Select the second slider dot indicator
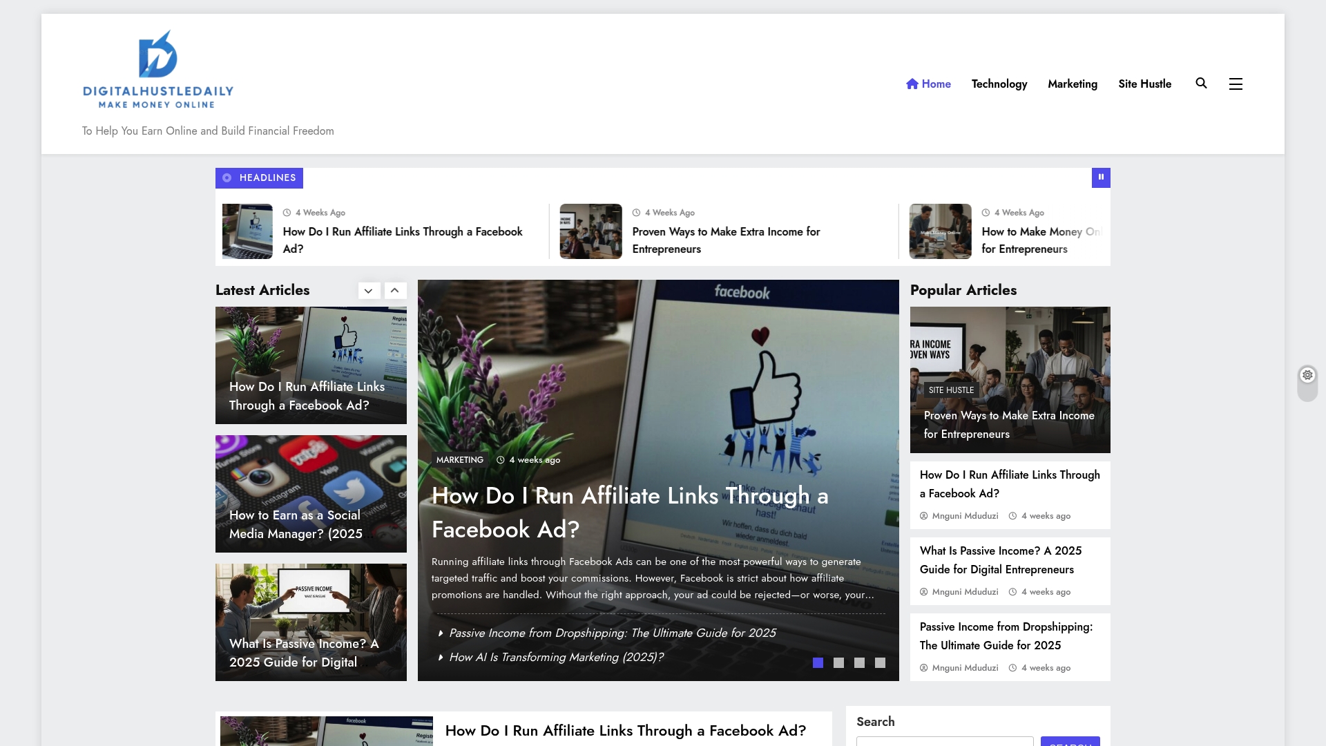 (x=838, y=663)
